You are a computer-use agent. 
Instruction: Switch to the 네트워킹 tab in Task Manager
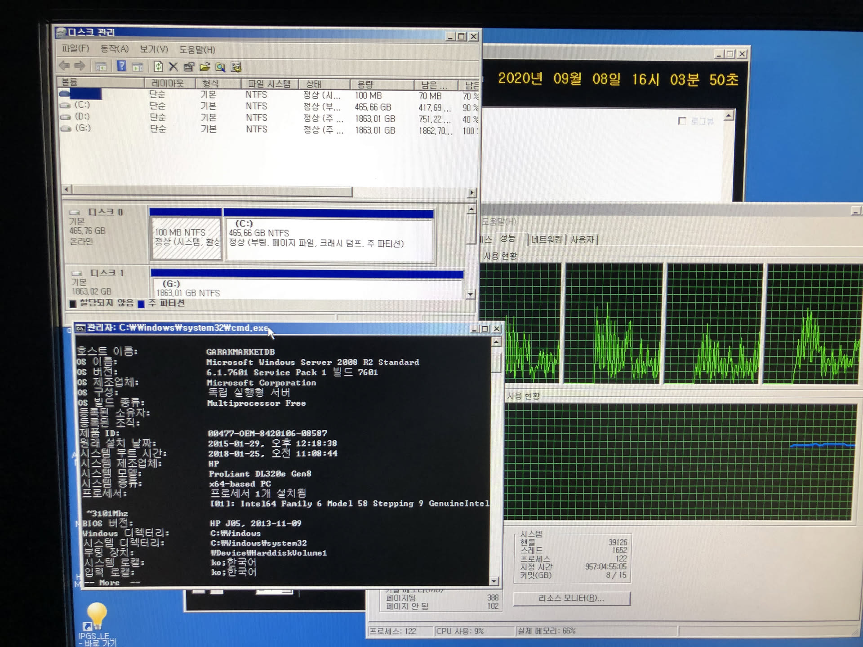[546, 239]
